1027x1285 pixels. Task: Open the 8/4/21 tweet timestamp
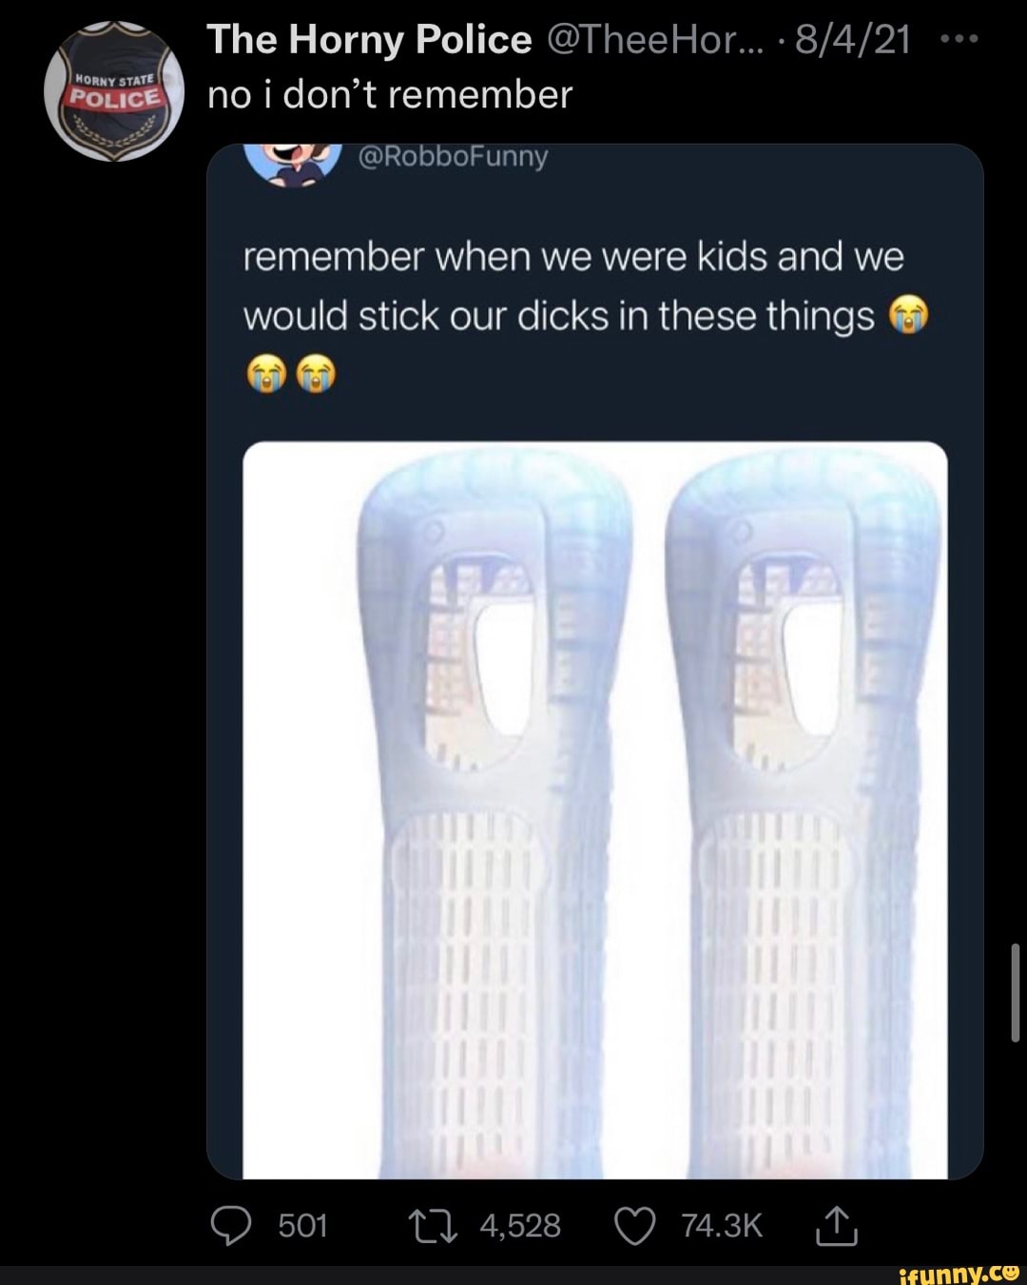point(852,40)
